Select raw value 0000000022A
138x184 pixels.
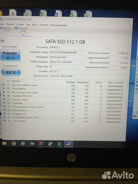point(114,94)
